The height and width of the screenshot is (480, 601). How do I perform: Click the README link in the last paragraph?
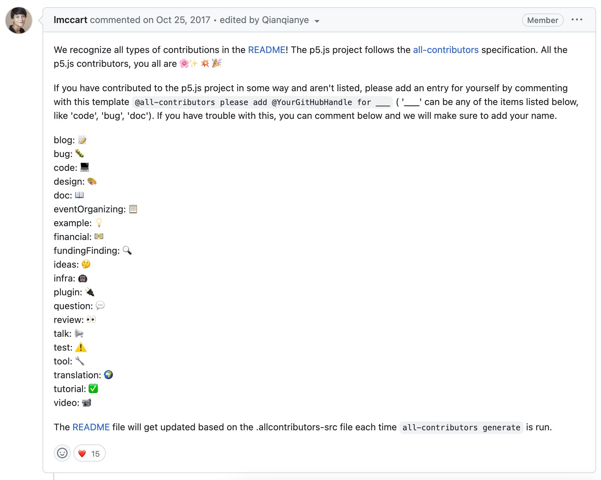click(x=91, y=427)
